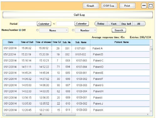Minimize the Call Log window
Viewport: 156px width, 118px height.
point(144,6)
